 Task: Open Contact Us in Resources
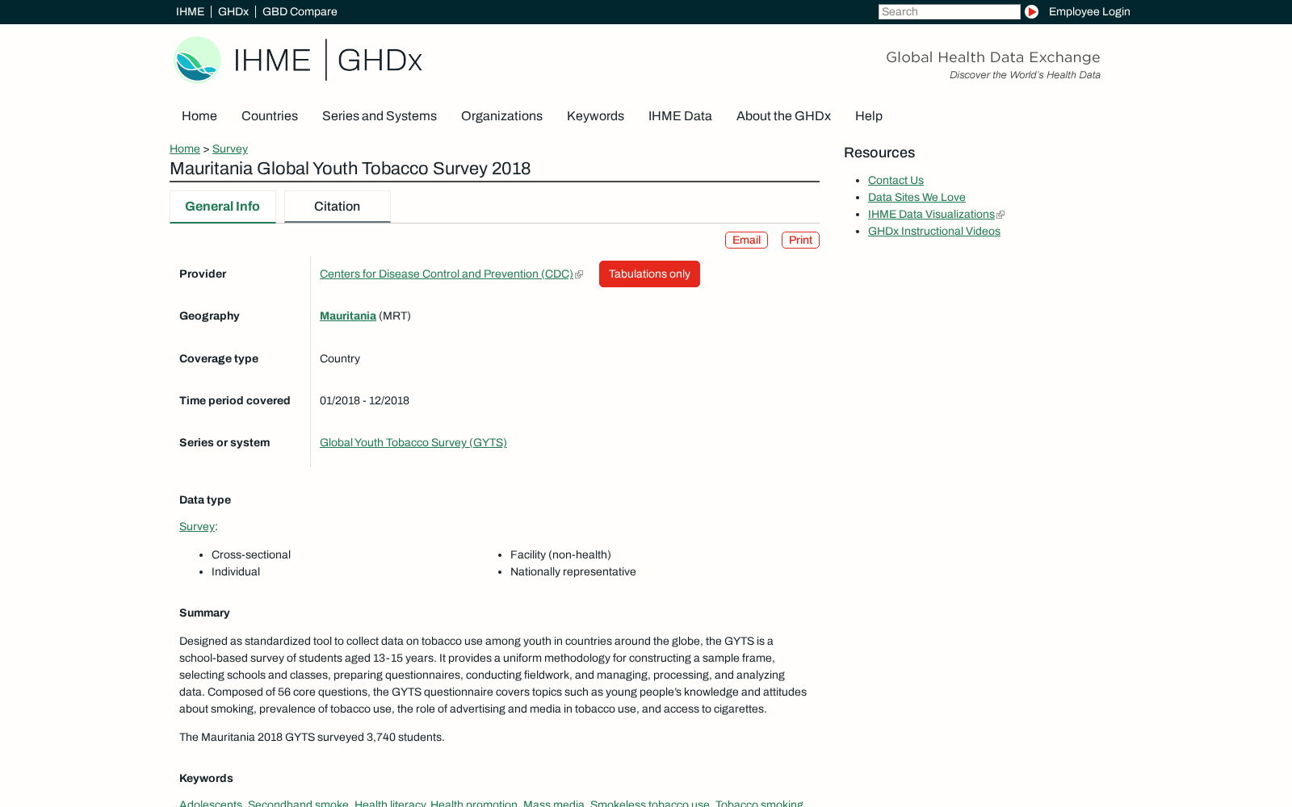point(896,181)
